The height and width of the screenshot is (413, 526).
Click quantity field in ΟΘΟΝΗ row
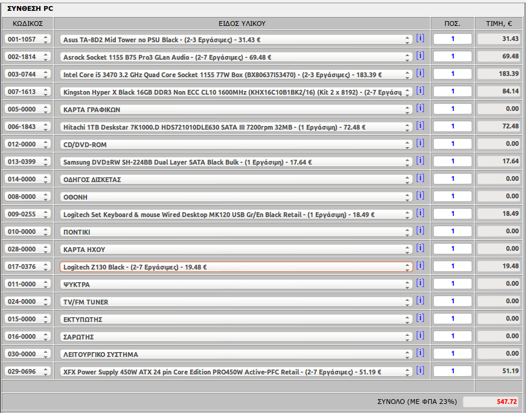452,196
